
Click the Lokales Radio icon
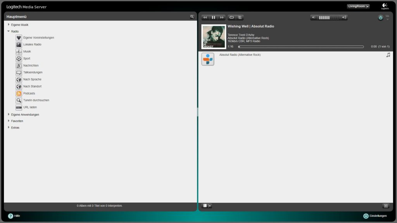point(19,45)
